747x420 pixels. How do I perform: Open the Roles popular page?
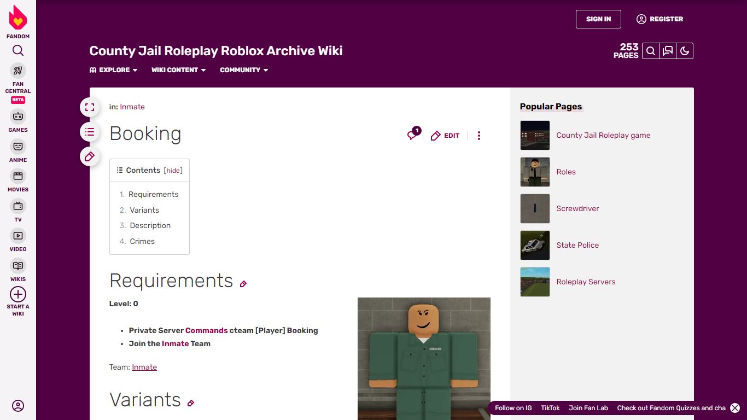click(566, 172)
